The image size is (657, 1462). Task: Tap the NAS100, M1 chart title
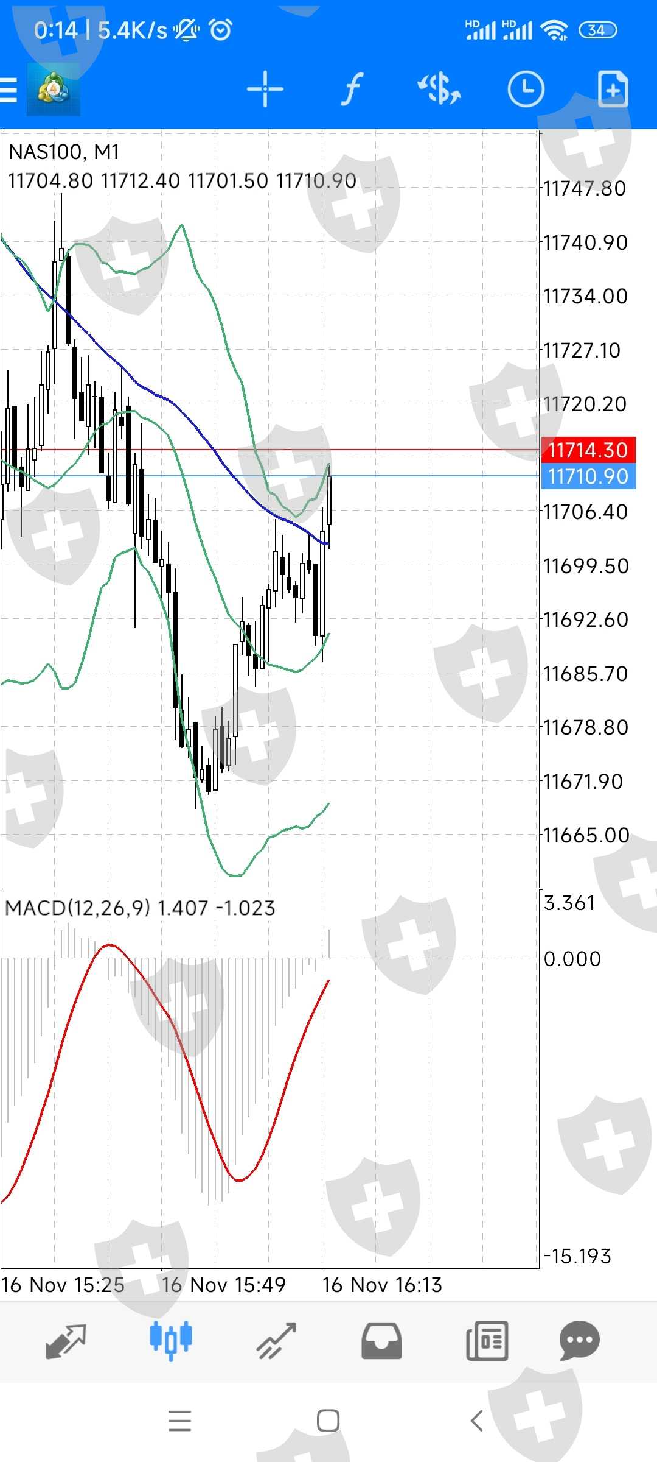64,152
